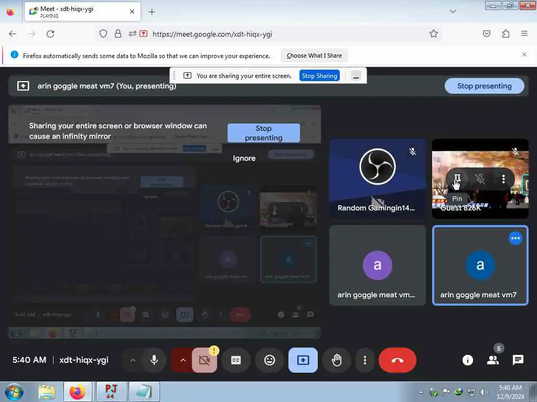Open a new browser tab
The width and height of the screenshot is (537, 402).
pyautogui.click(x=152, y=12)
